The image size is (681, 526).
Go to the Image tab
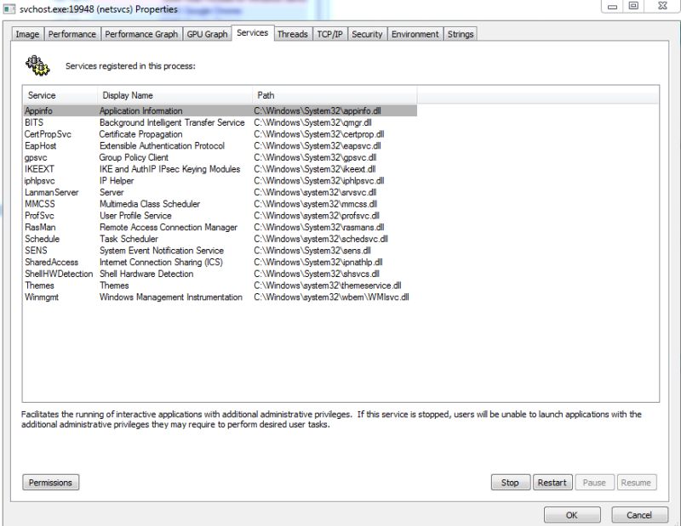pyautogui.click(x=26, y=34)
